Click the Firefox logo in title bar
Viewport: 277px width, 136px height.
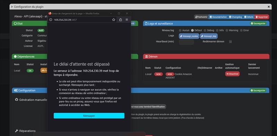(x=50, y=13)
